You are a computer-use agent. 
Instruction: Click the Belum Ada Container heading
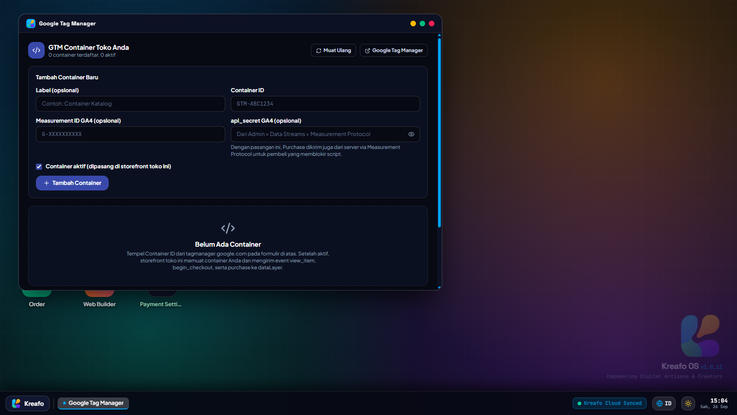tap(228, 244)
